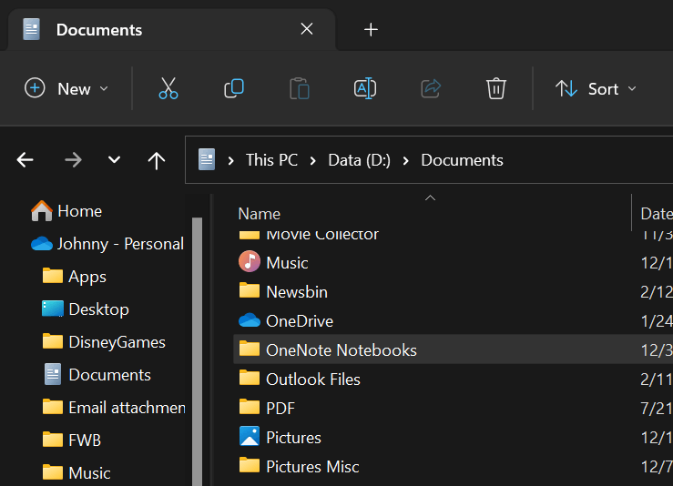Click the Rename icon in toolbar
The height and width of the screenshot is (486, 673).
(x=365, y=88)
